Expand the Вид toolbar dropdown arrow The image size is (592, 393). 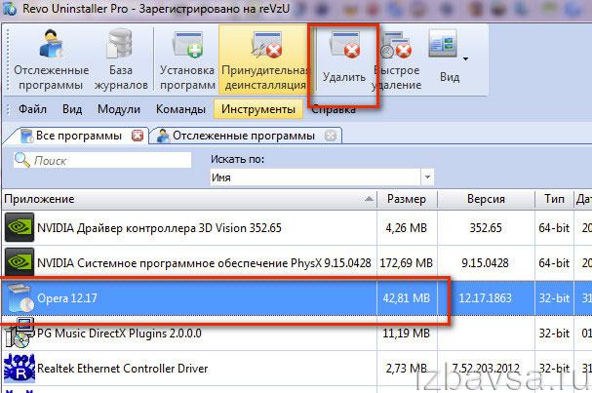tap(465, 59)
